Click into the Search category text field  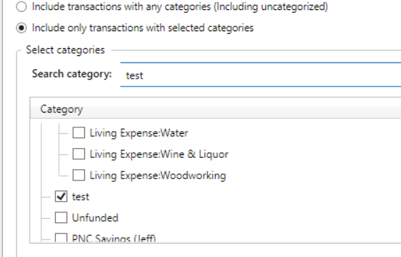tap(260, 75)
